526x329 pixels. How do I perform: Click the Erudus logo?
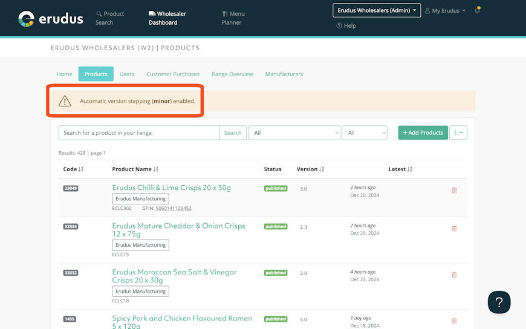tap(50, 19)
